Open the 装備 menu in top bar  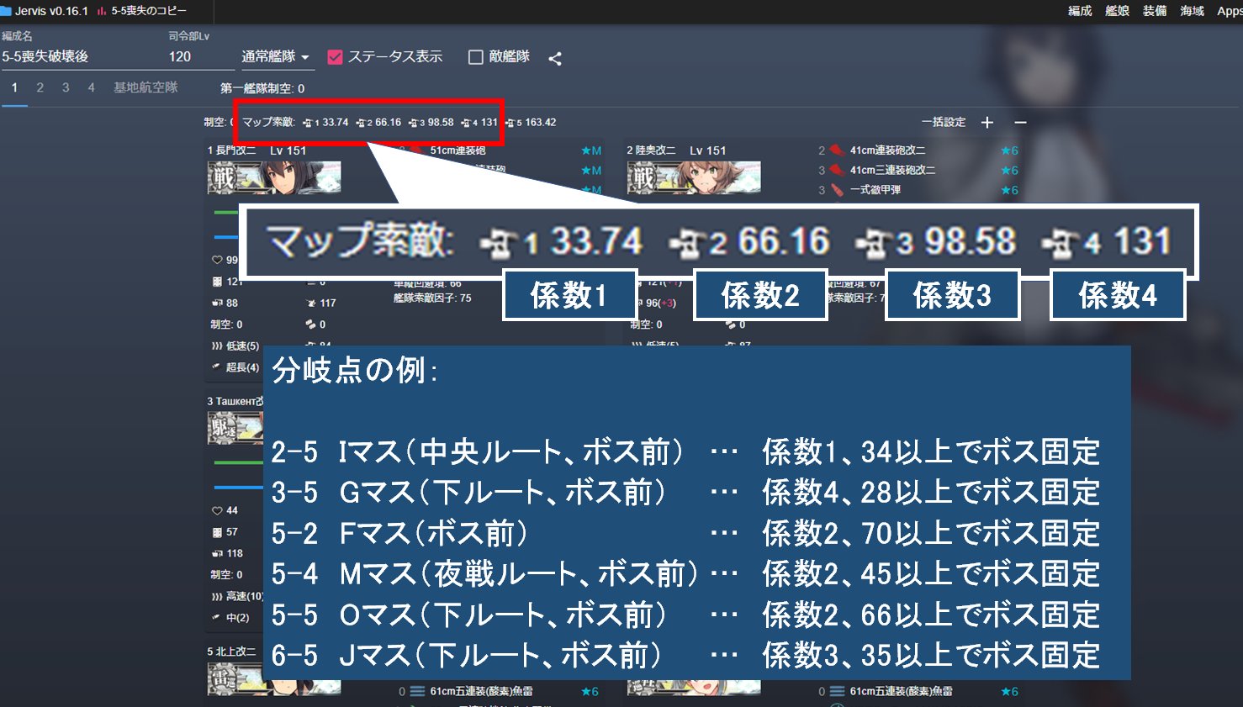[x=1155, y=11]
